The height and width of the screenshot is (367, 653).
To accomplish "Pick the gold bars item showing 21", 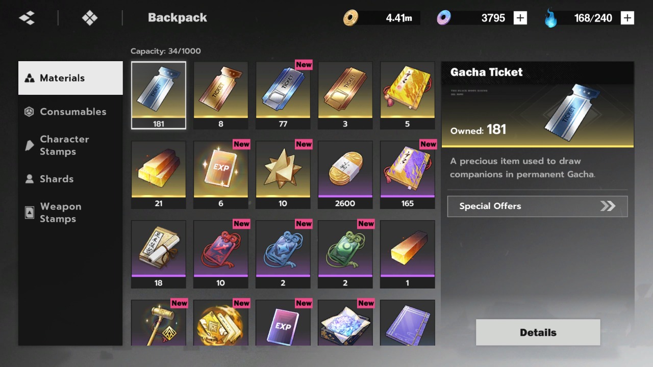I will (x=159, y=175).
